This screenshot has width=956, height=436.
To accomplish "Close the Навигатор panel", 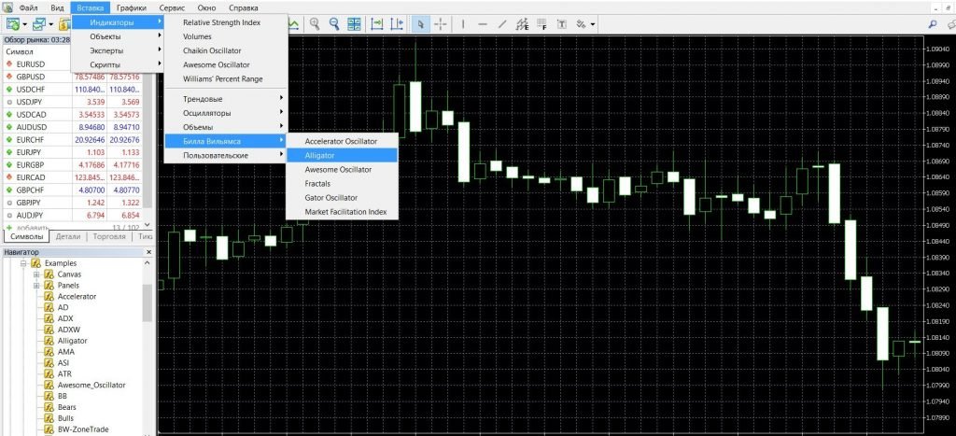I will point(147,252).
